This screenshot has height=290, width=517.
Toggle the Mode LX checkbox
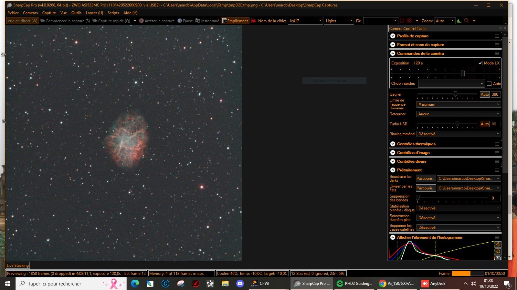(x=480, y=63)
